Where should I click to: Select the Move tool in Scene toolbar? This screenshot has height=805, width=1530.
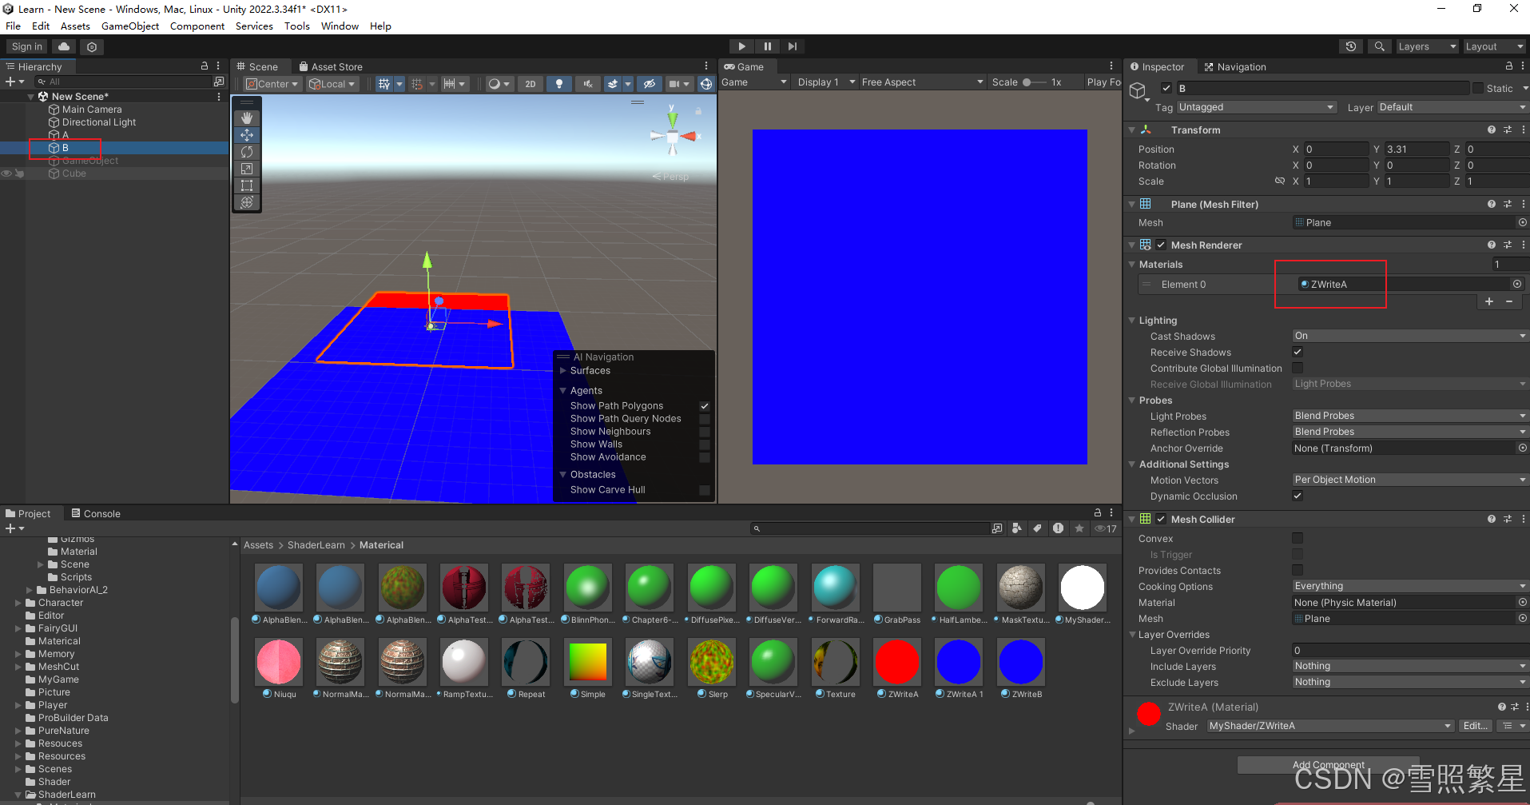[247, 135]
